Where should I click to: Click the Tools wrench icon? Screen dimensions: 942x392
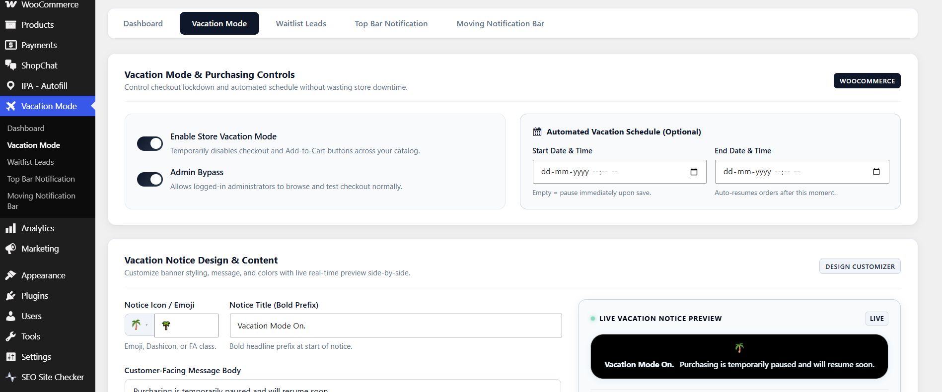click(x=10, y=336)
